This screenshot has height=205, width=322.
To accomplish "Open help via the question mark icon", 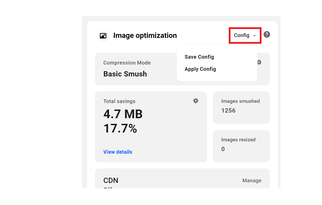I will (267, 35).
